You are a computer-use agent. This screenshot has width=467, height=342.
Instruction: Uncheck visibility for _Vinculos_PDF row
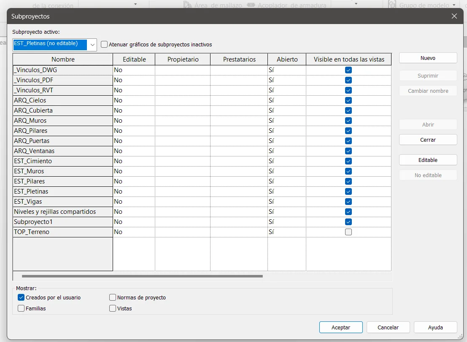coord(348,80)
